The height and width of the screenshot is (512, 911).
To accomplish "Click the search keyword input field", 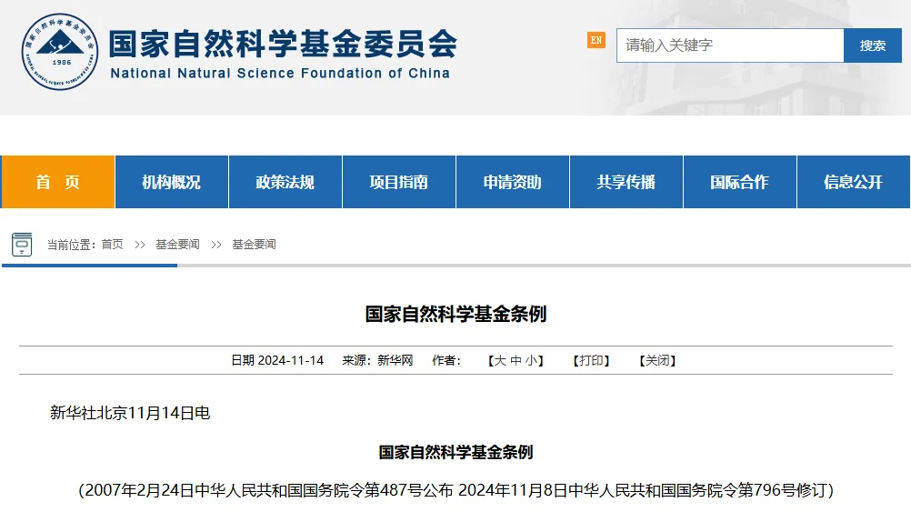I will pyautogui.click(x=729, y=45).
